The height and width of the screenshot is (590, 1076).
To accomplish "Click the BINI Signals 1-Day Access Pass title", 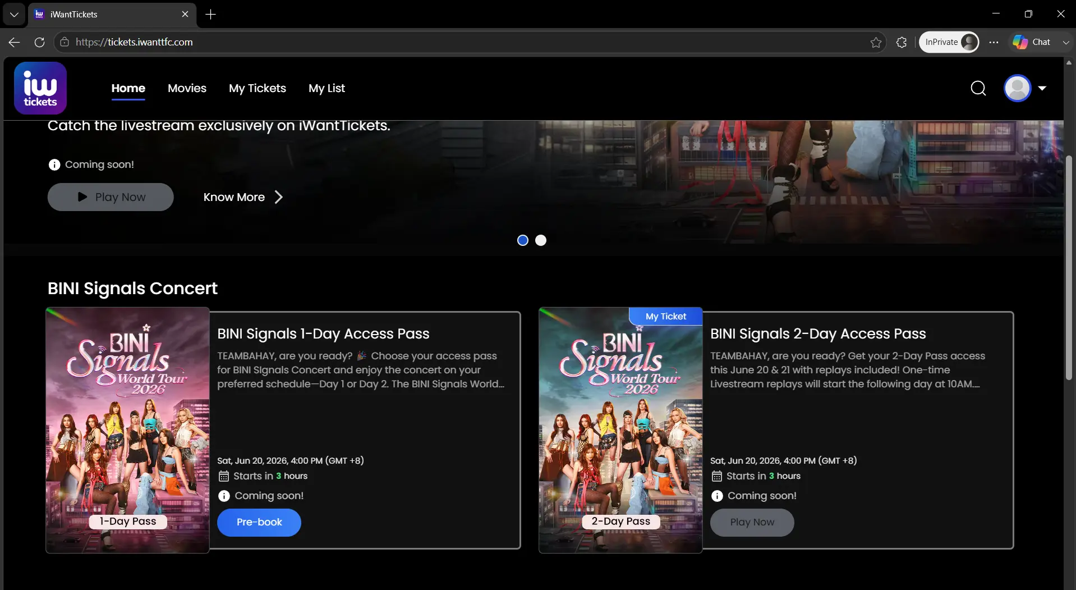I will click(x=323, y=333).
